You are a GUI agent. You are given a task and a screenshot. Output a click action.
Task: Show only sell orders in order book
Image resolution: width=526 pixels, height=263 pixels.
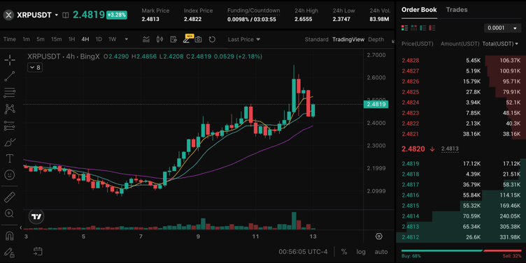click(432, 28)
